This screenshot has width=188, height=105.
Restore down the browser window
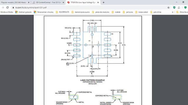183,2
